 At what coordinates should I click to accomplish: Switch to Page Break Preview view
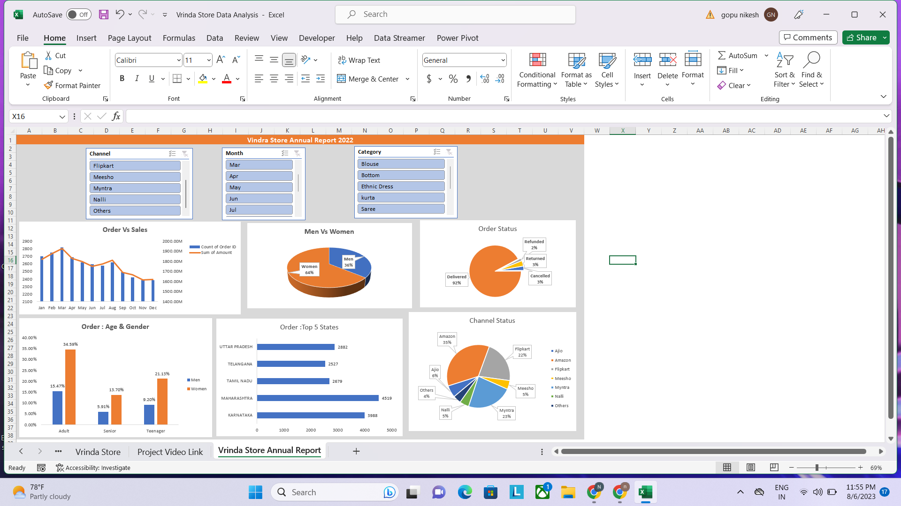[774, 468]
